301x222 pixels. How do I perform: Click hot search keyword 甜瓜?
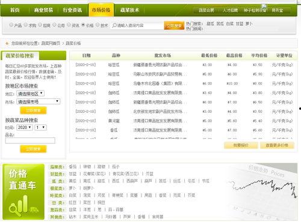[210, 23]
